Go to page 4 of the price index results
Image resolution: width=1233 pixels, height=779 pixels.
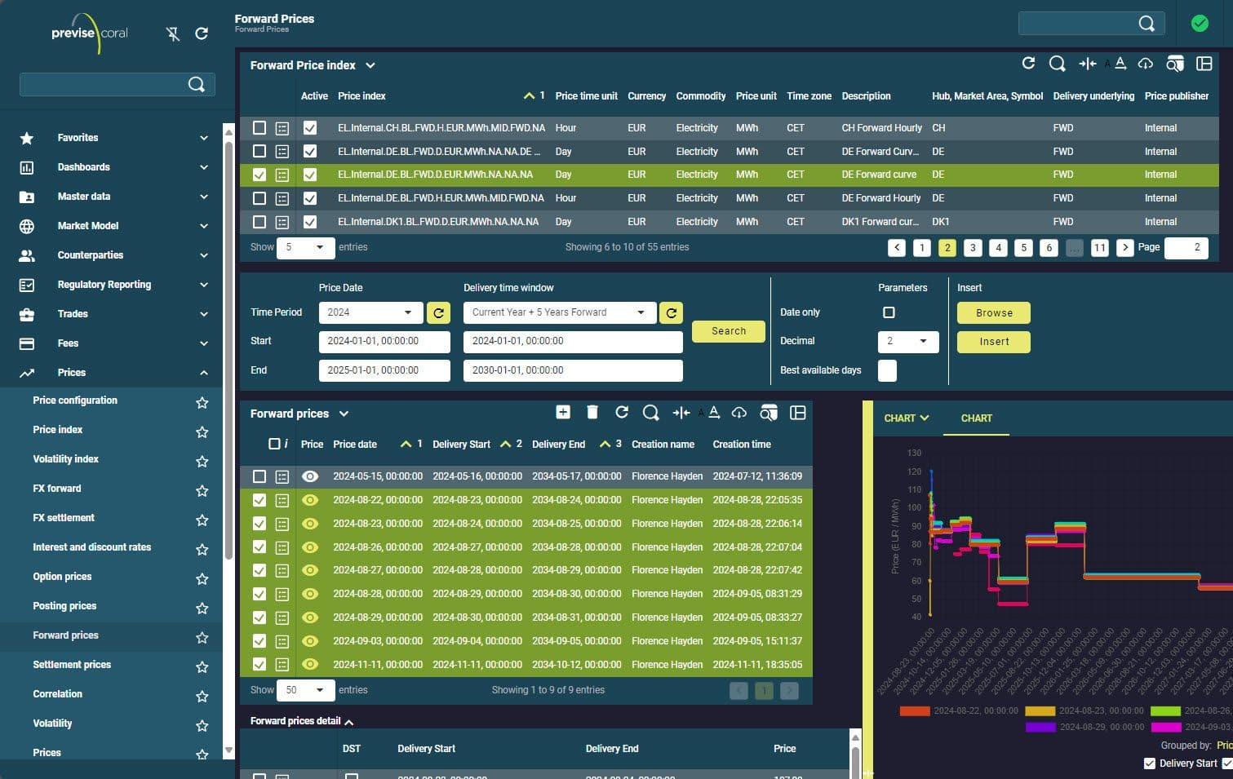(x=998, y=247)
